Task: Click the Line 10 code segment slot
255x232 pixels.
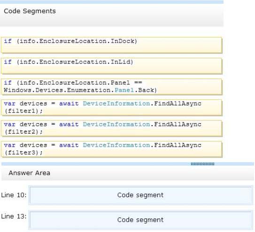Action: click(141, 195)
